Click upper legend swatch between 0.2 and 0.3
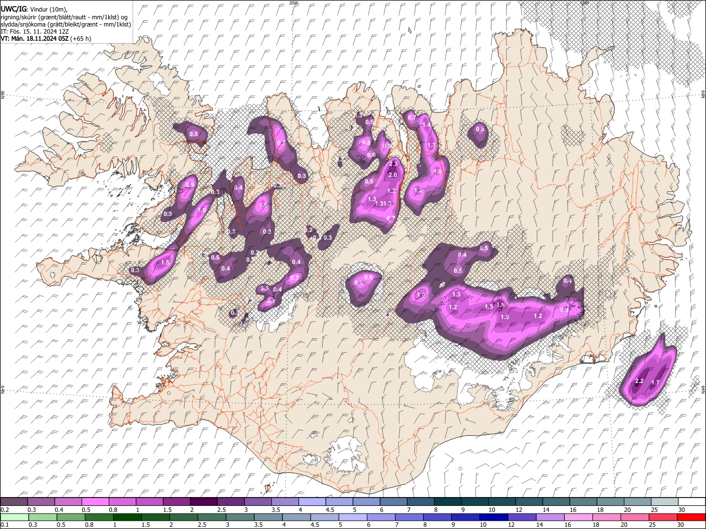Viewport: 706px width, 529px height. (x=14, y=502)
